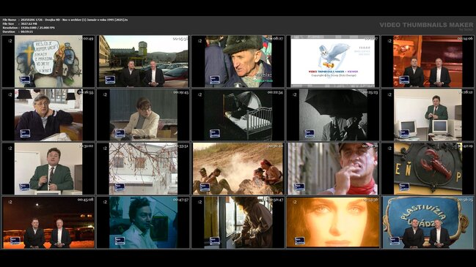
Task: Open thumbnail of man scratching neck on couch
Action: 48,115
